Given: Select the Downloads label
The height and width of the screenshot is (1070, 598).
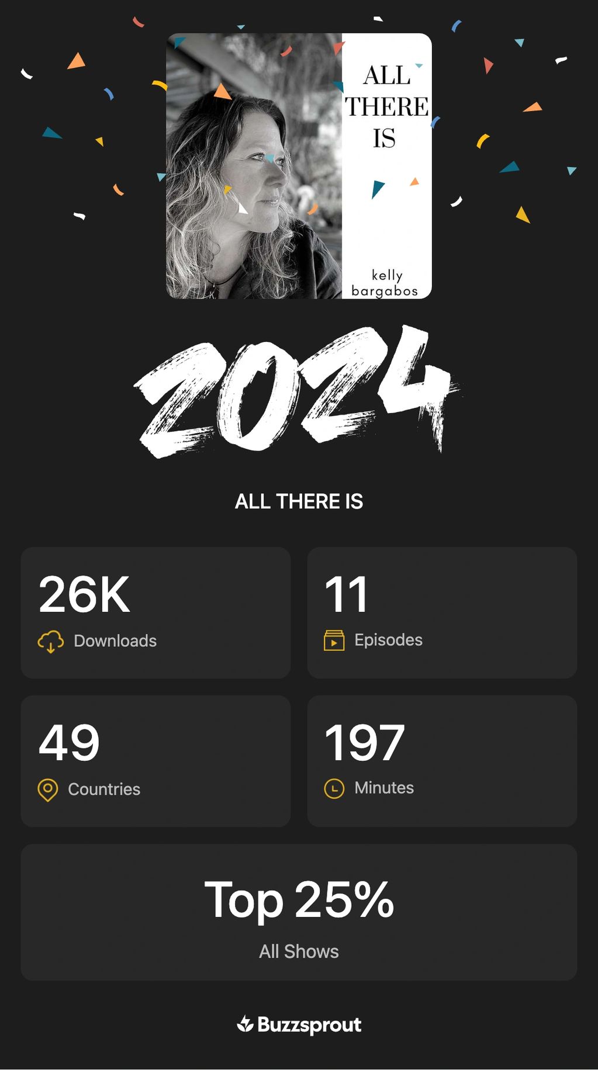Looking at the screenshot, I should (115, 641).
